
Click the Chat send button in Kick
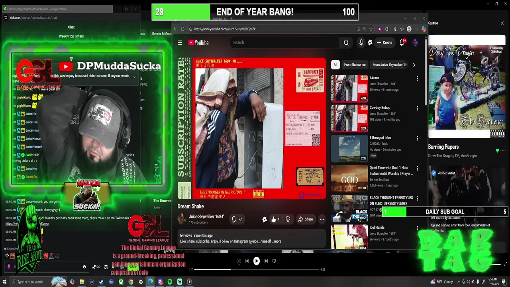coord(132,267)
